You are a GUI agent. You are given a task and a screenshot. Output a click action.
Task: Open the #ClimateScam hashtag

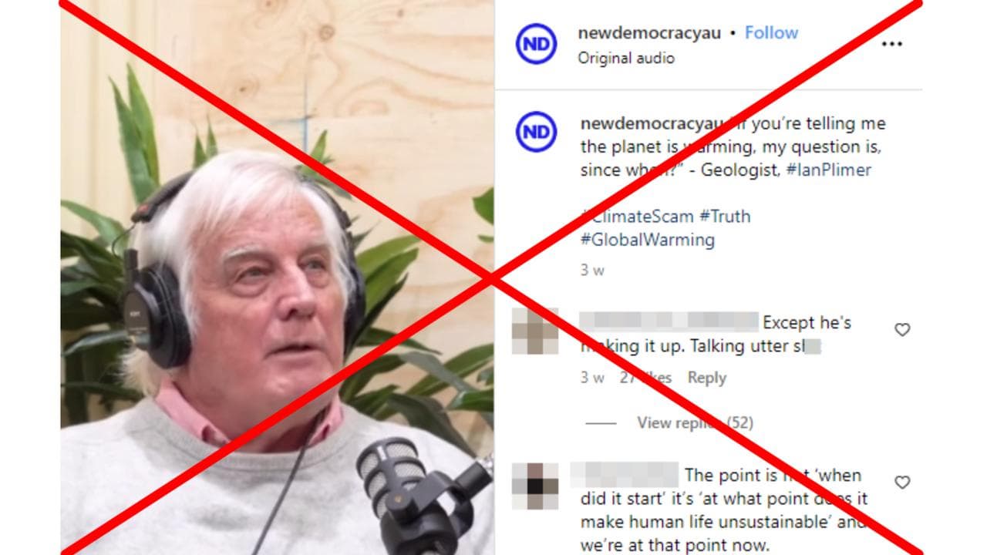638,216
